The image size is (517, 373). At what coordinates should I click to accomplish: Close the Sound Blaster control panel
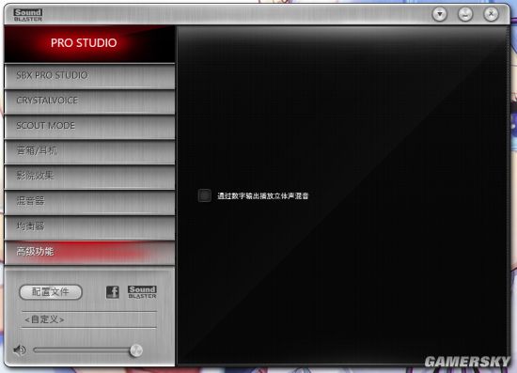[491, 14]
